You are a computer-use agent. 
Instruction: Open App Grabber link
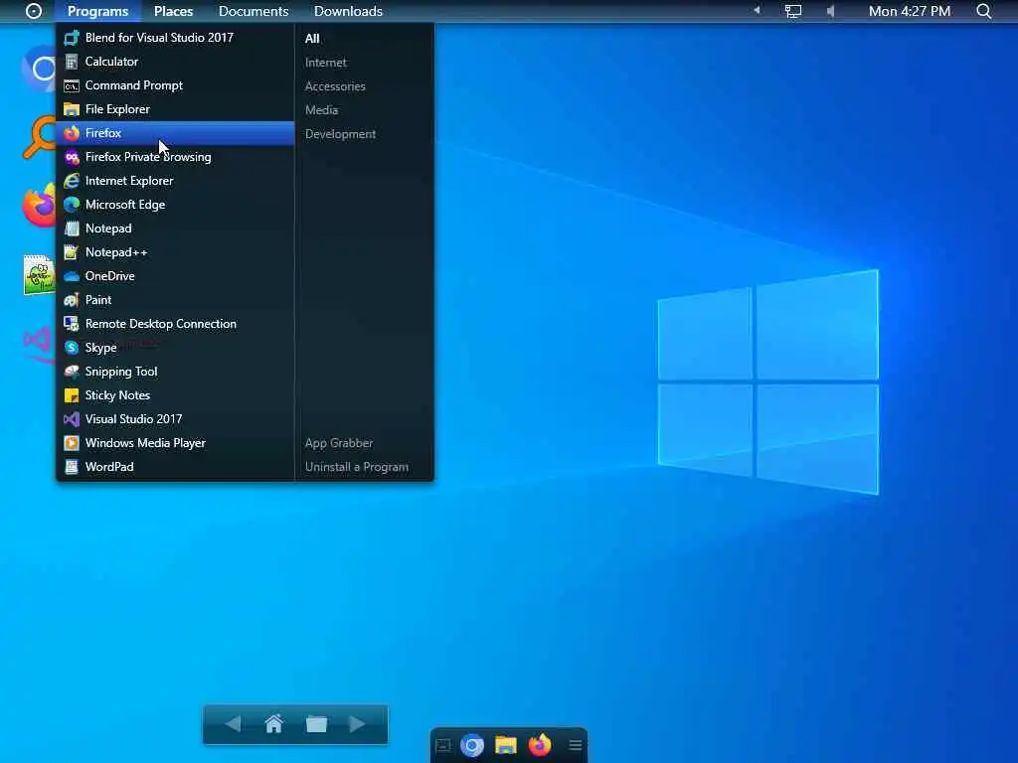(x=339, y=443)
